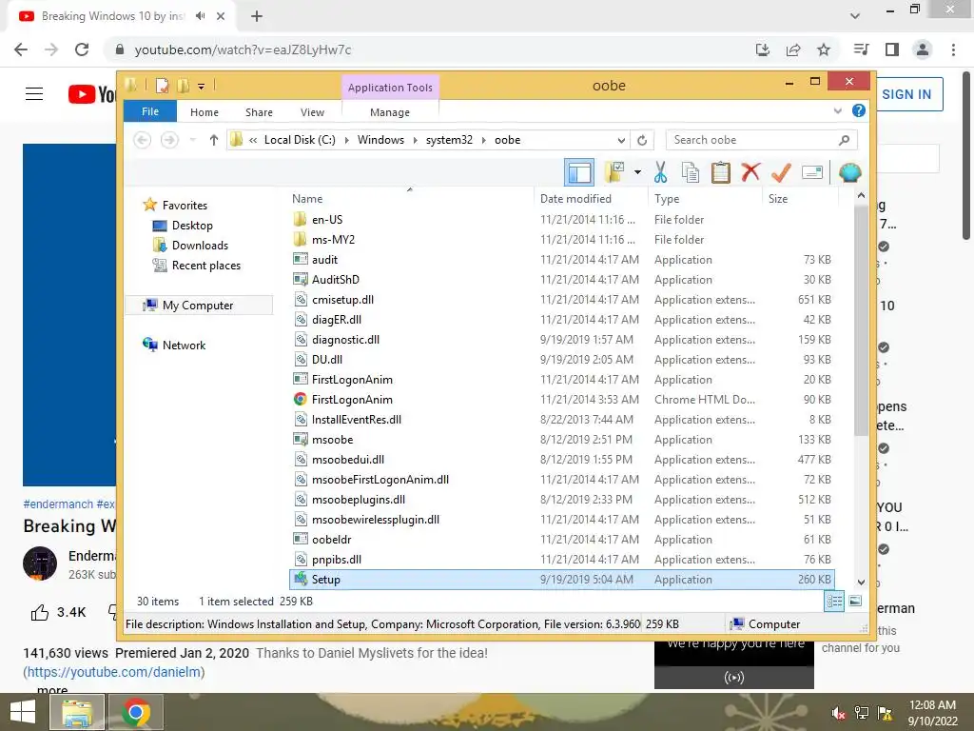Switch to large icons view
Screen dimensions: 974x731
coord(855,601)
